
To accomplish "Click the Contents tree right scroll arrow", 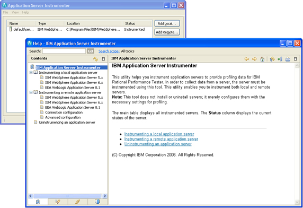I will (105, 196).
